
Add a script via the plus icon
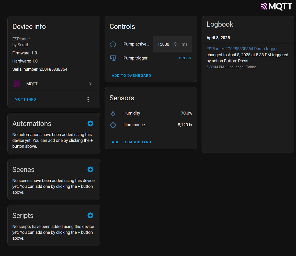pyautogui.click(x=90, y=215)
